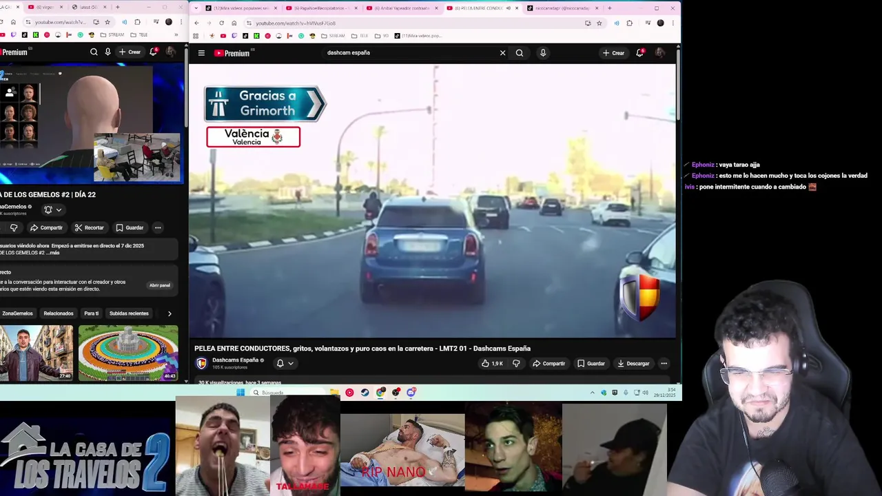Open account avatar in right YouTube window
The height and width of the screenshot is (496, 882).
coord(660,53)
